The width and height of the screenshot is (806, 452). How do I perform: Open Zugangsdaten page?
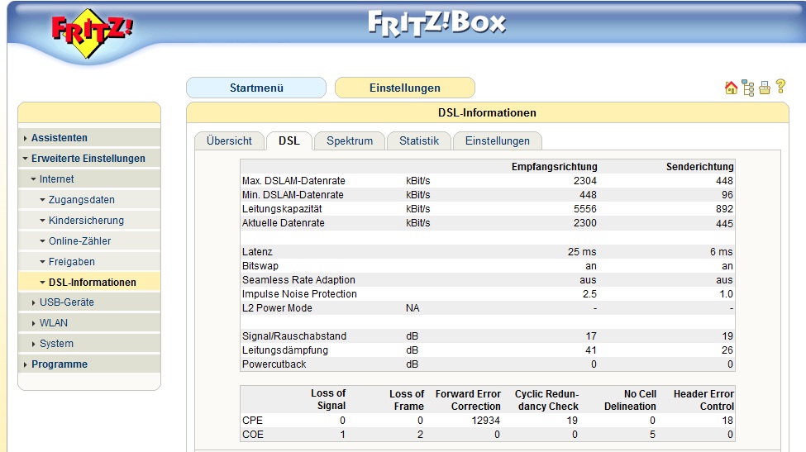(81, 199)
